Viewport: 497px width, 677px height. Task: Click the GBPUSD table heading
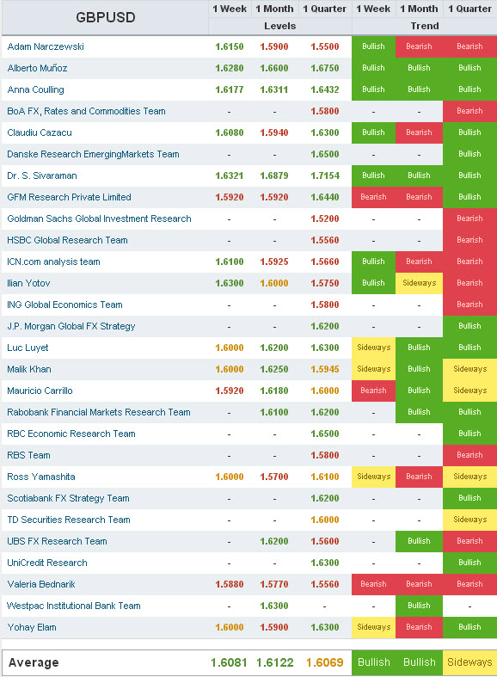[106, 18]
